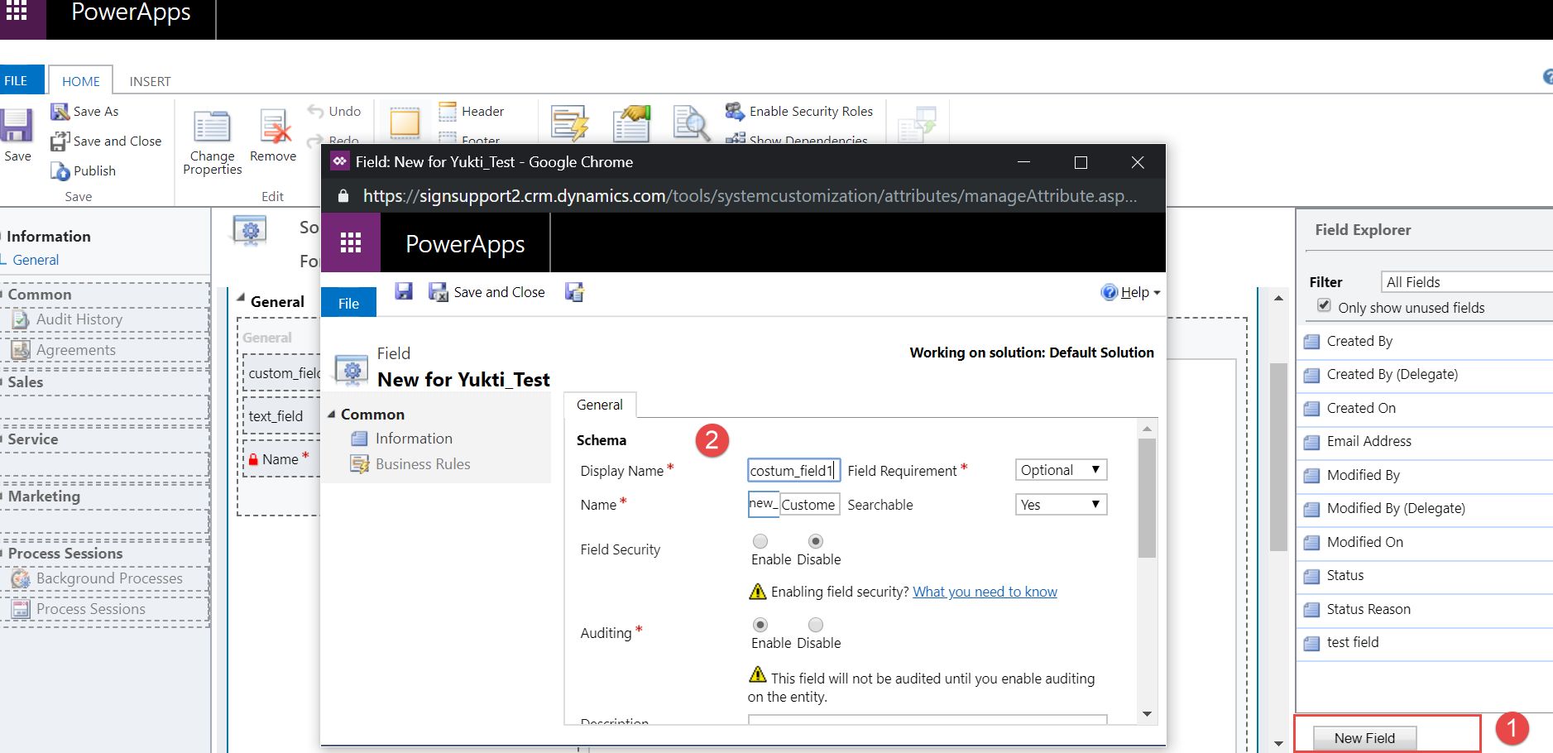This screenshot has height=753, width=1553.
Task: Open Process Sessions in the left navigation
Action: point(90,609)
